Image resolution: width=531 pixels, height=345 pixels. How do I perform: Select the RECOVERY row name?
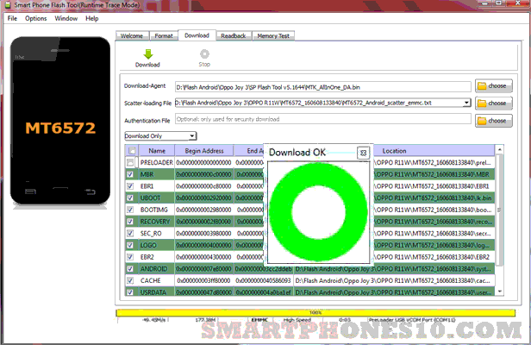(155, 222)
